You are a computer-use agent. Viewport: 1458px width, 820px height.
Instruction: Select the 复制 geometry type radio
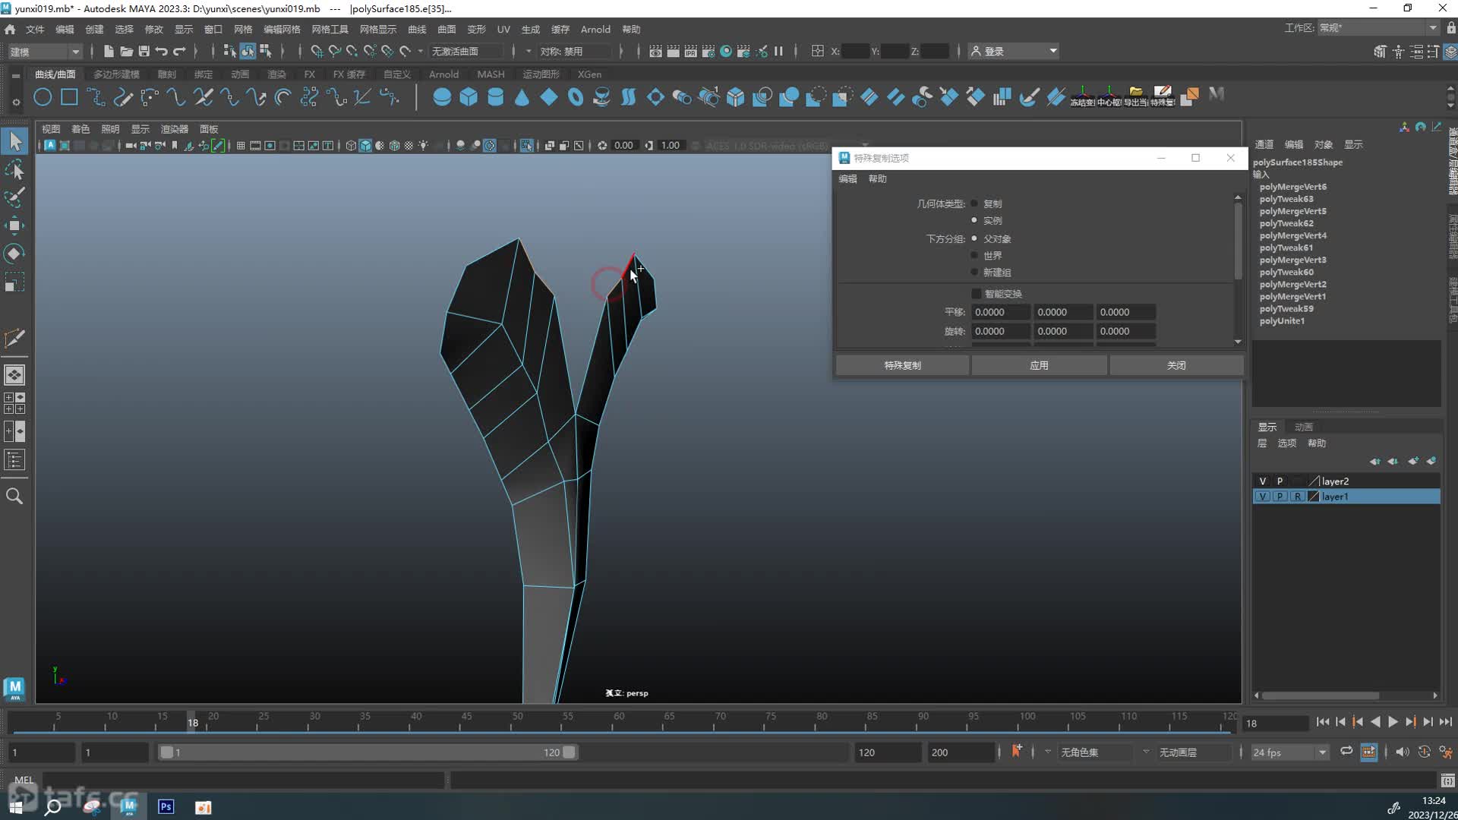[x=974, y=203]
